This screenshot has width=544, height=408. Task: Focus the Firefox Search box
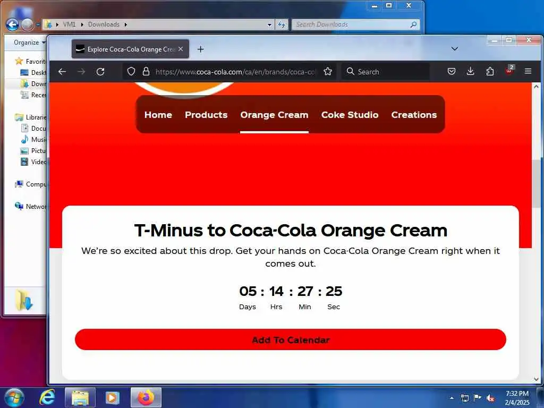coord(386,72)
